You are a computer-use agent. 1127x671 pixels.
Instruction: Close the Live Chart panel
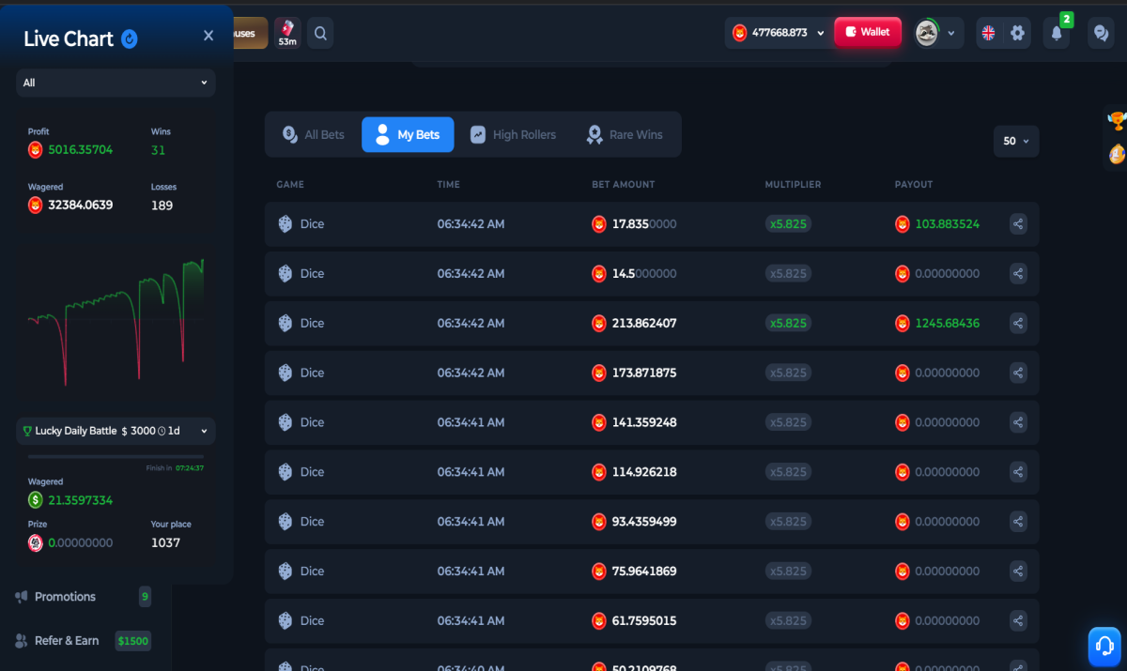click(x=208, y=36)
